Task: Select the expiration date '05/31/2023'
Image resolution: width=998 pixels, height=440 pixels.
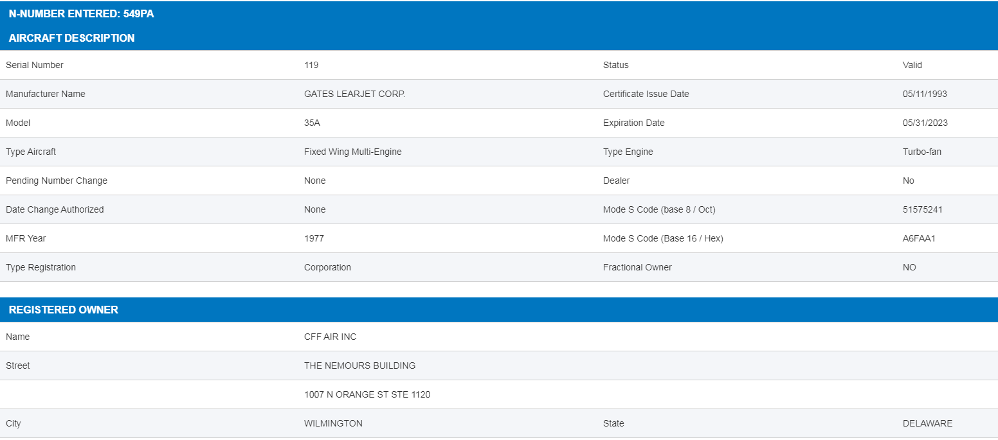Action: tap(925, 123)
